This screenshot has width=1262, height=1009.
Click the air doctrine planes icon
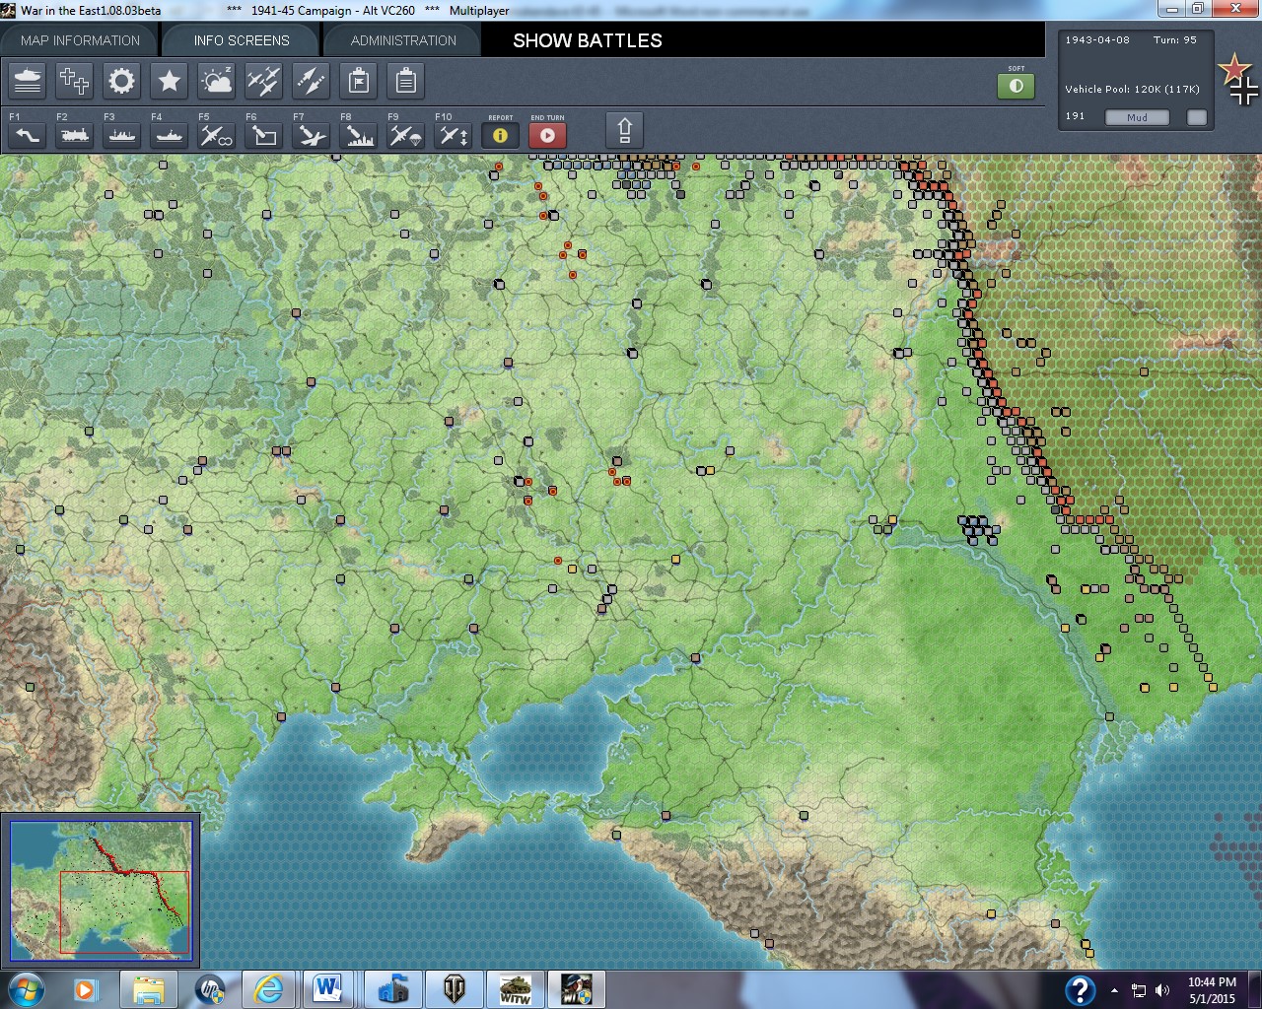(x=264, y=81)
